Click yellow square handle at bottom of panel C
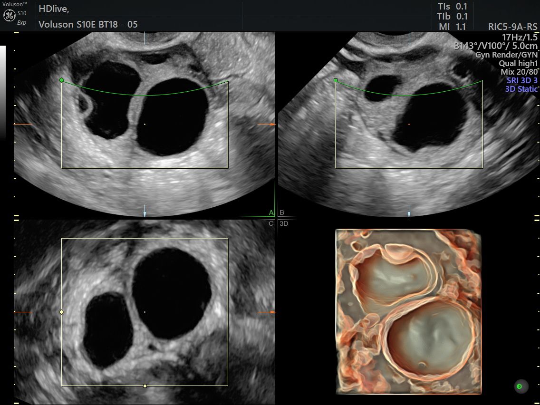The image size is (540, 405). coord(145,386)
